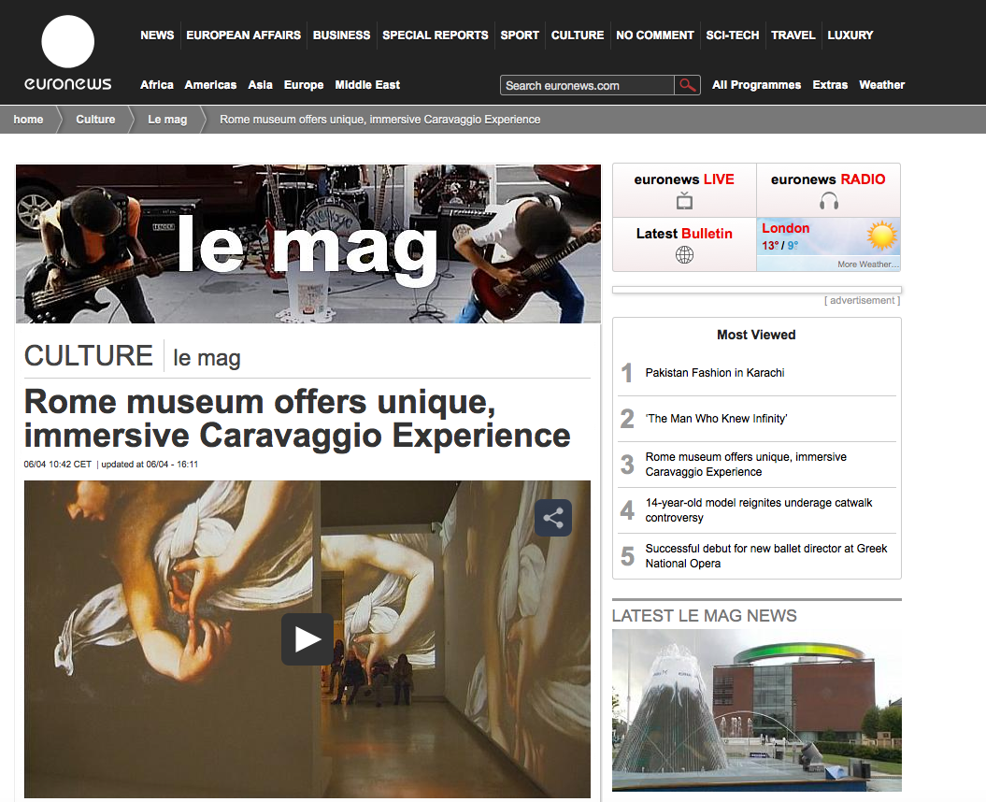The height and width of the screenshot is (802, 986).
Task: Open 'The Man Who Knew Infinity' story
Action: (716, 419)
